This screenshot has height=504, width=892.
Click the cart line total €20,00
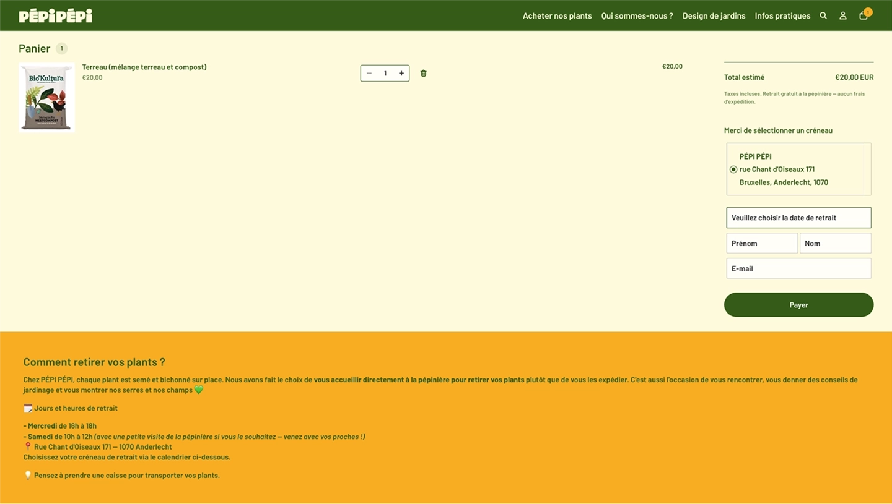pos(672,66)
